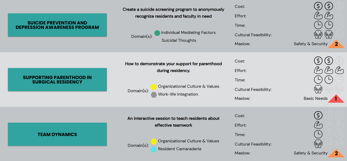Screen dimensions: 347x161
Task: Click the Basic Needs Maslow label
Action: click(x=316, y=98)
